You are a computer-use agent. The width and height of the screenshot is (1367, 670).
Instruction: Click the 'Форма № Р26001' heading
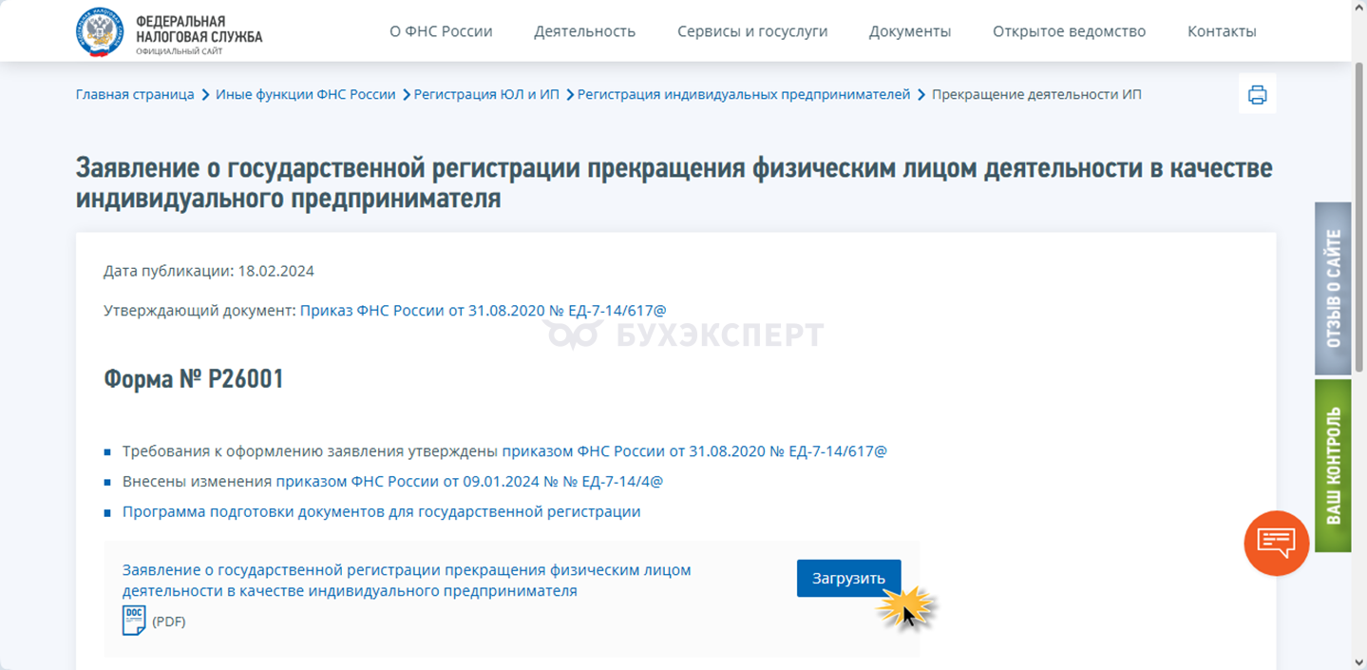194,379
